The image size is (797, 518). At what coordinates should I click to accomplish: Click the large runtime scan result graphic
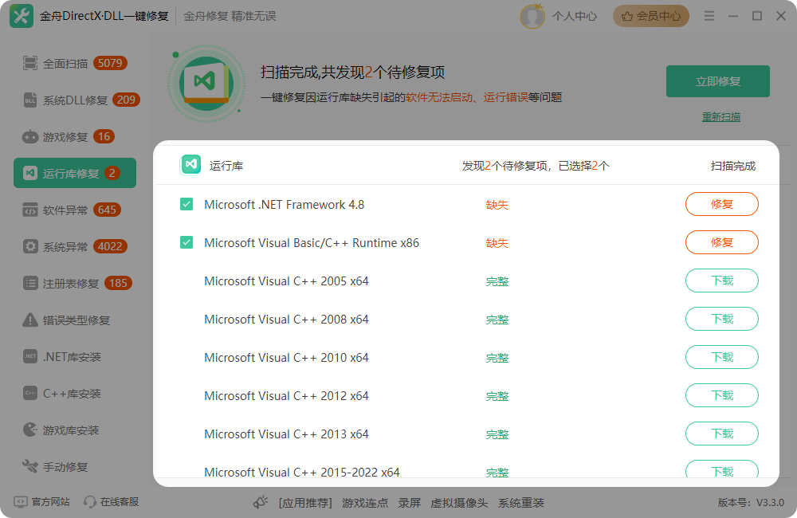pos(206,84)
